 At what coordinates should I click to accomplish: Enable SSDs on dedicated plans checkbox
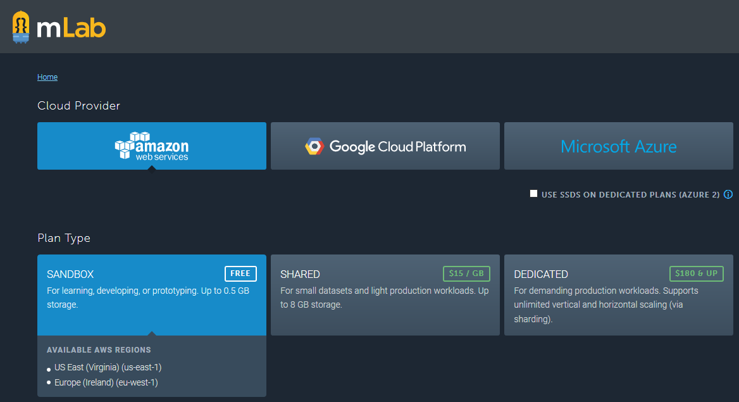tap(533, 194)
